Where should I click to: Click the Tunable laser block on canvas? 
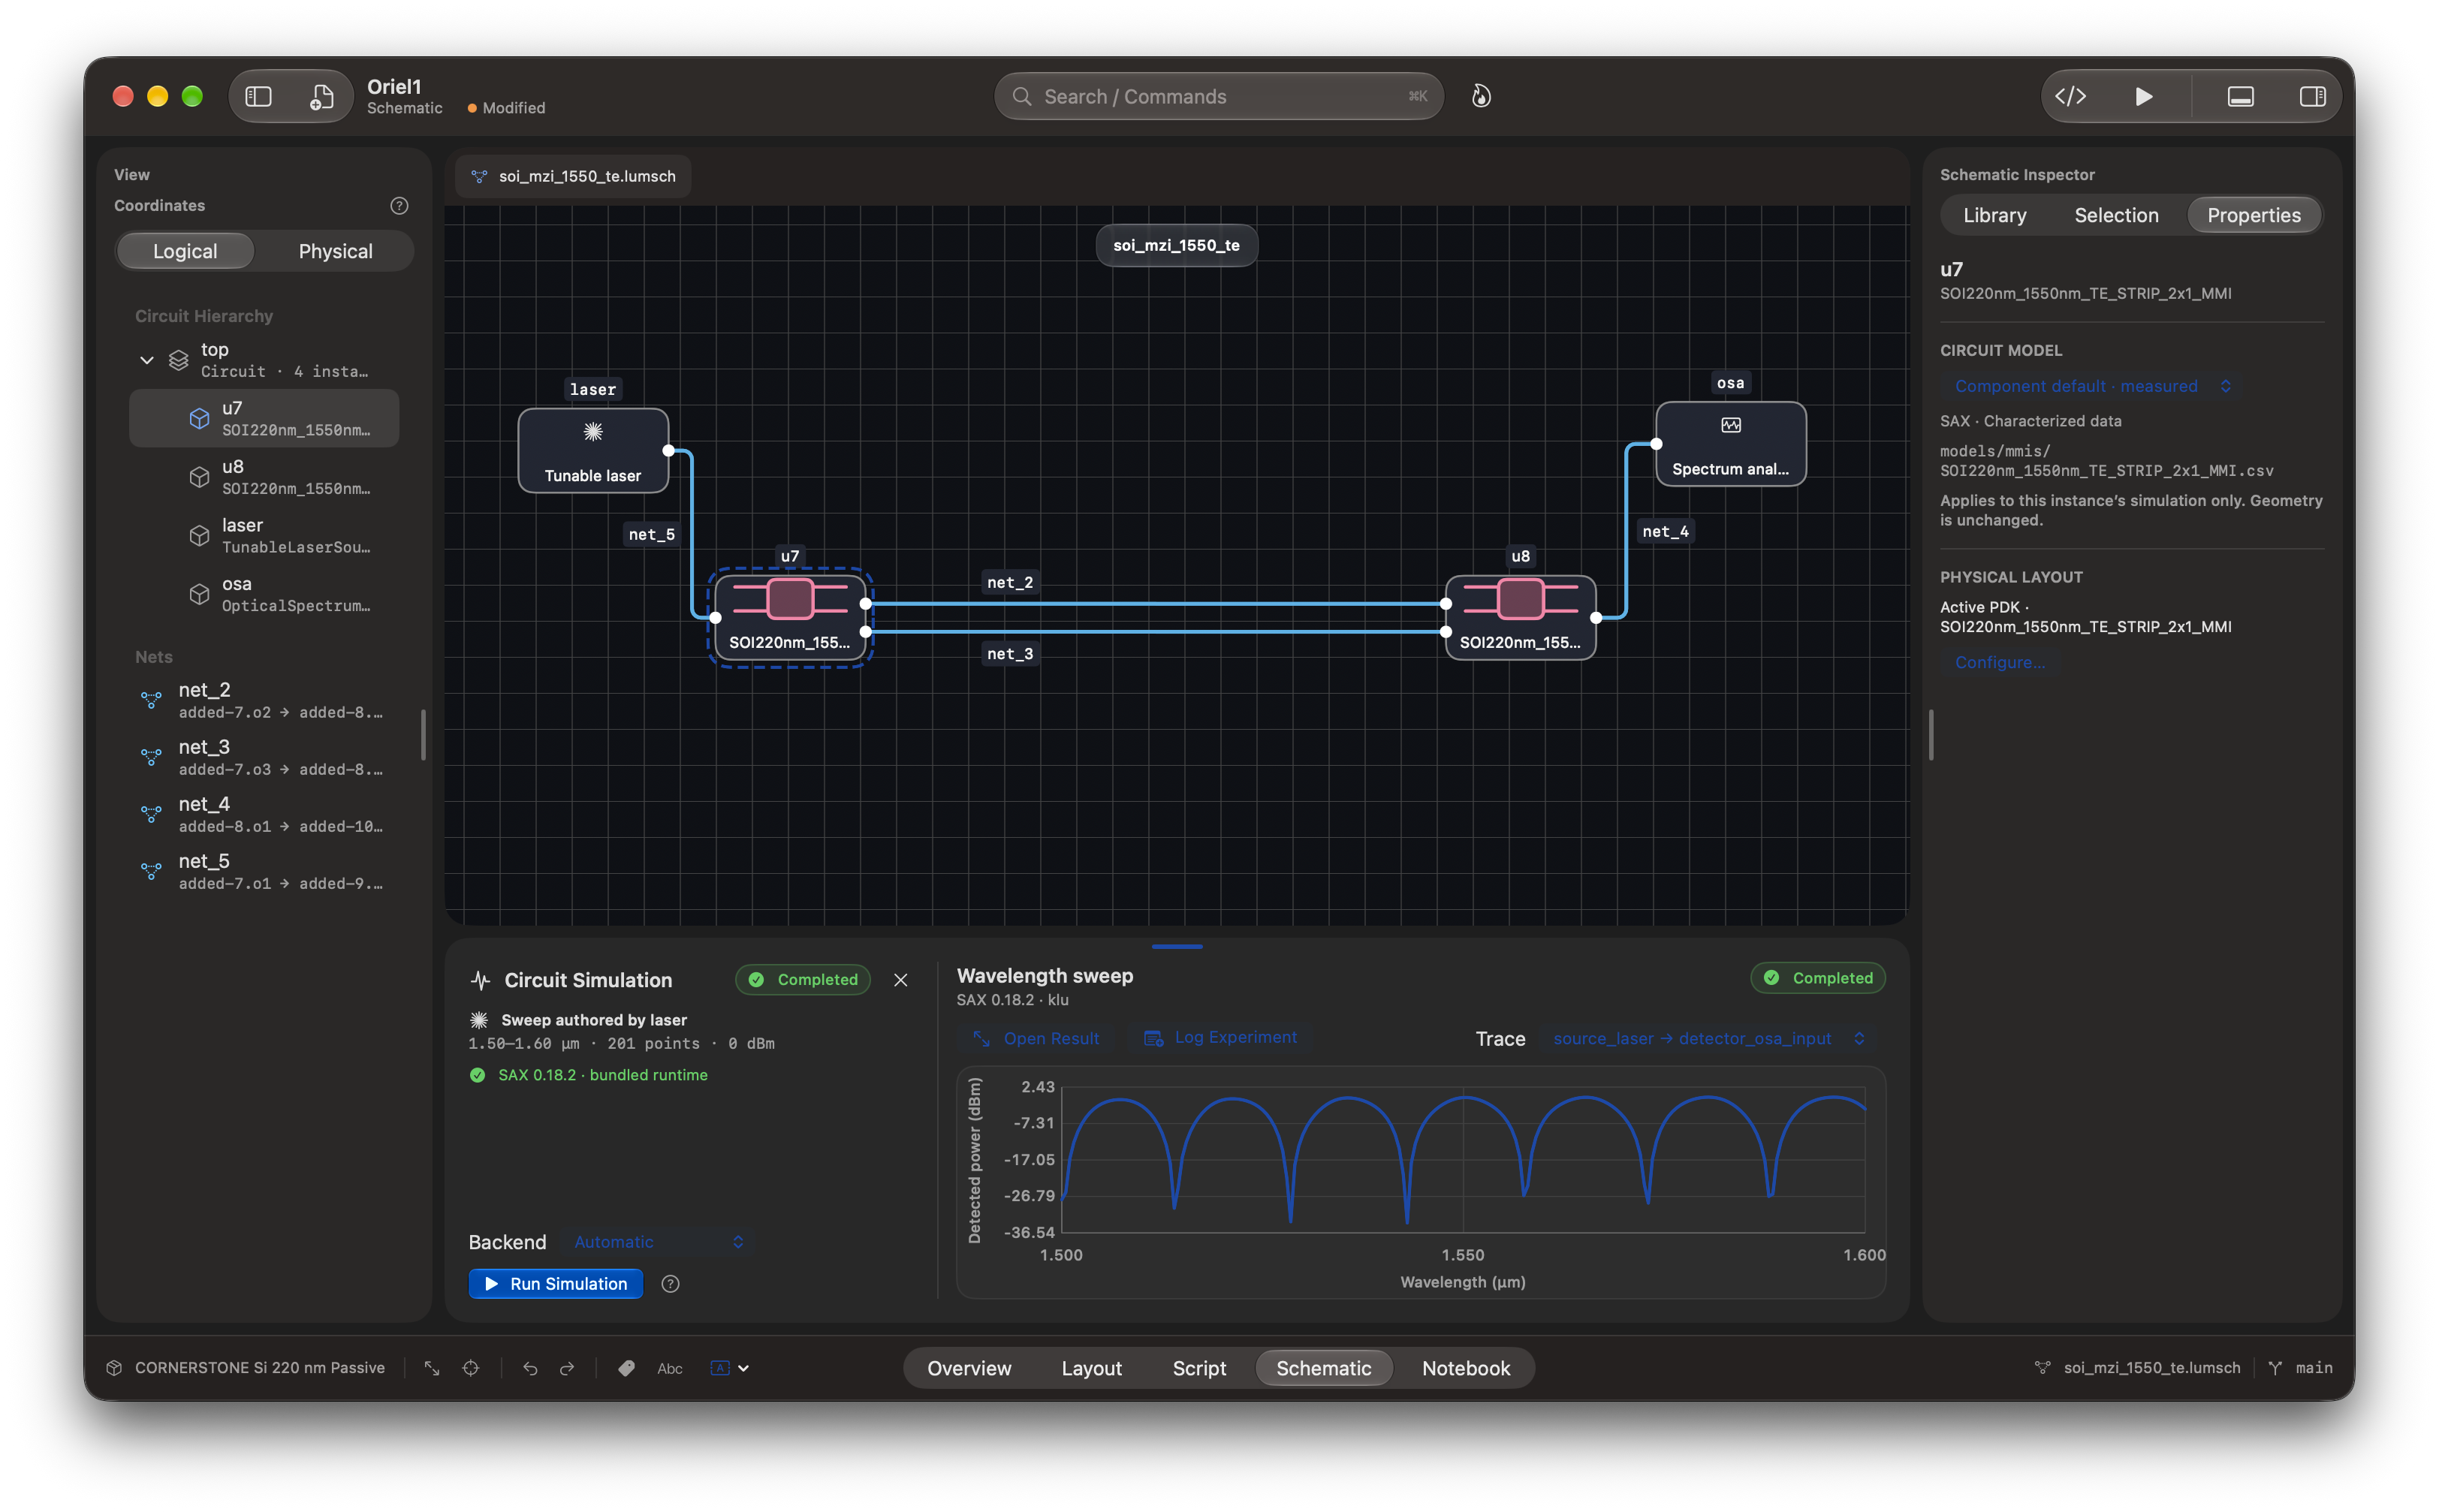tap(593, 450)
